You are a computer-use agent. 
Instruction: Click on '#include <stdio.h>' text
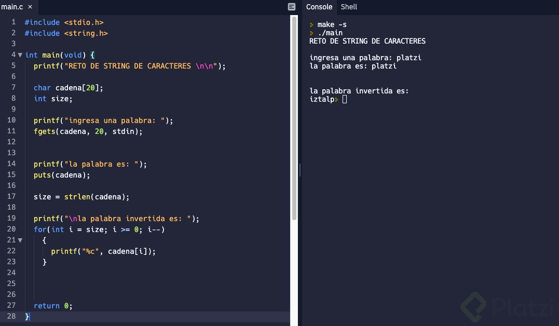[x=64, y=22]
